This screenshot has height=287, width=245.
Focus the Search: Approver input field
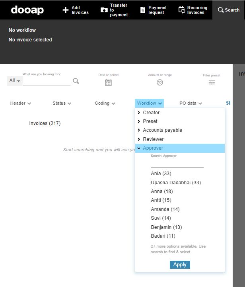click(x=177, y=163)
